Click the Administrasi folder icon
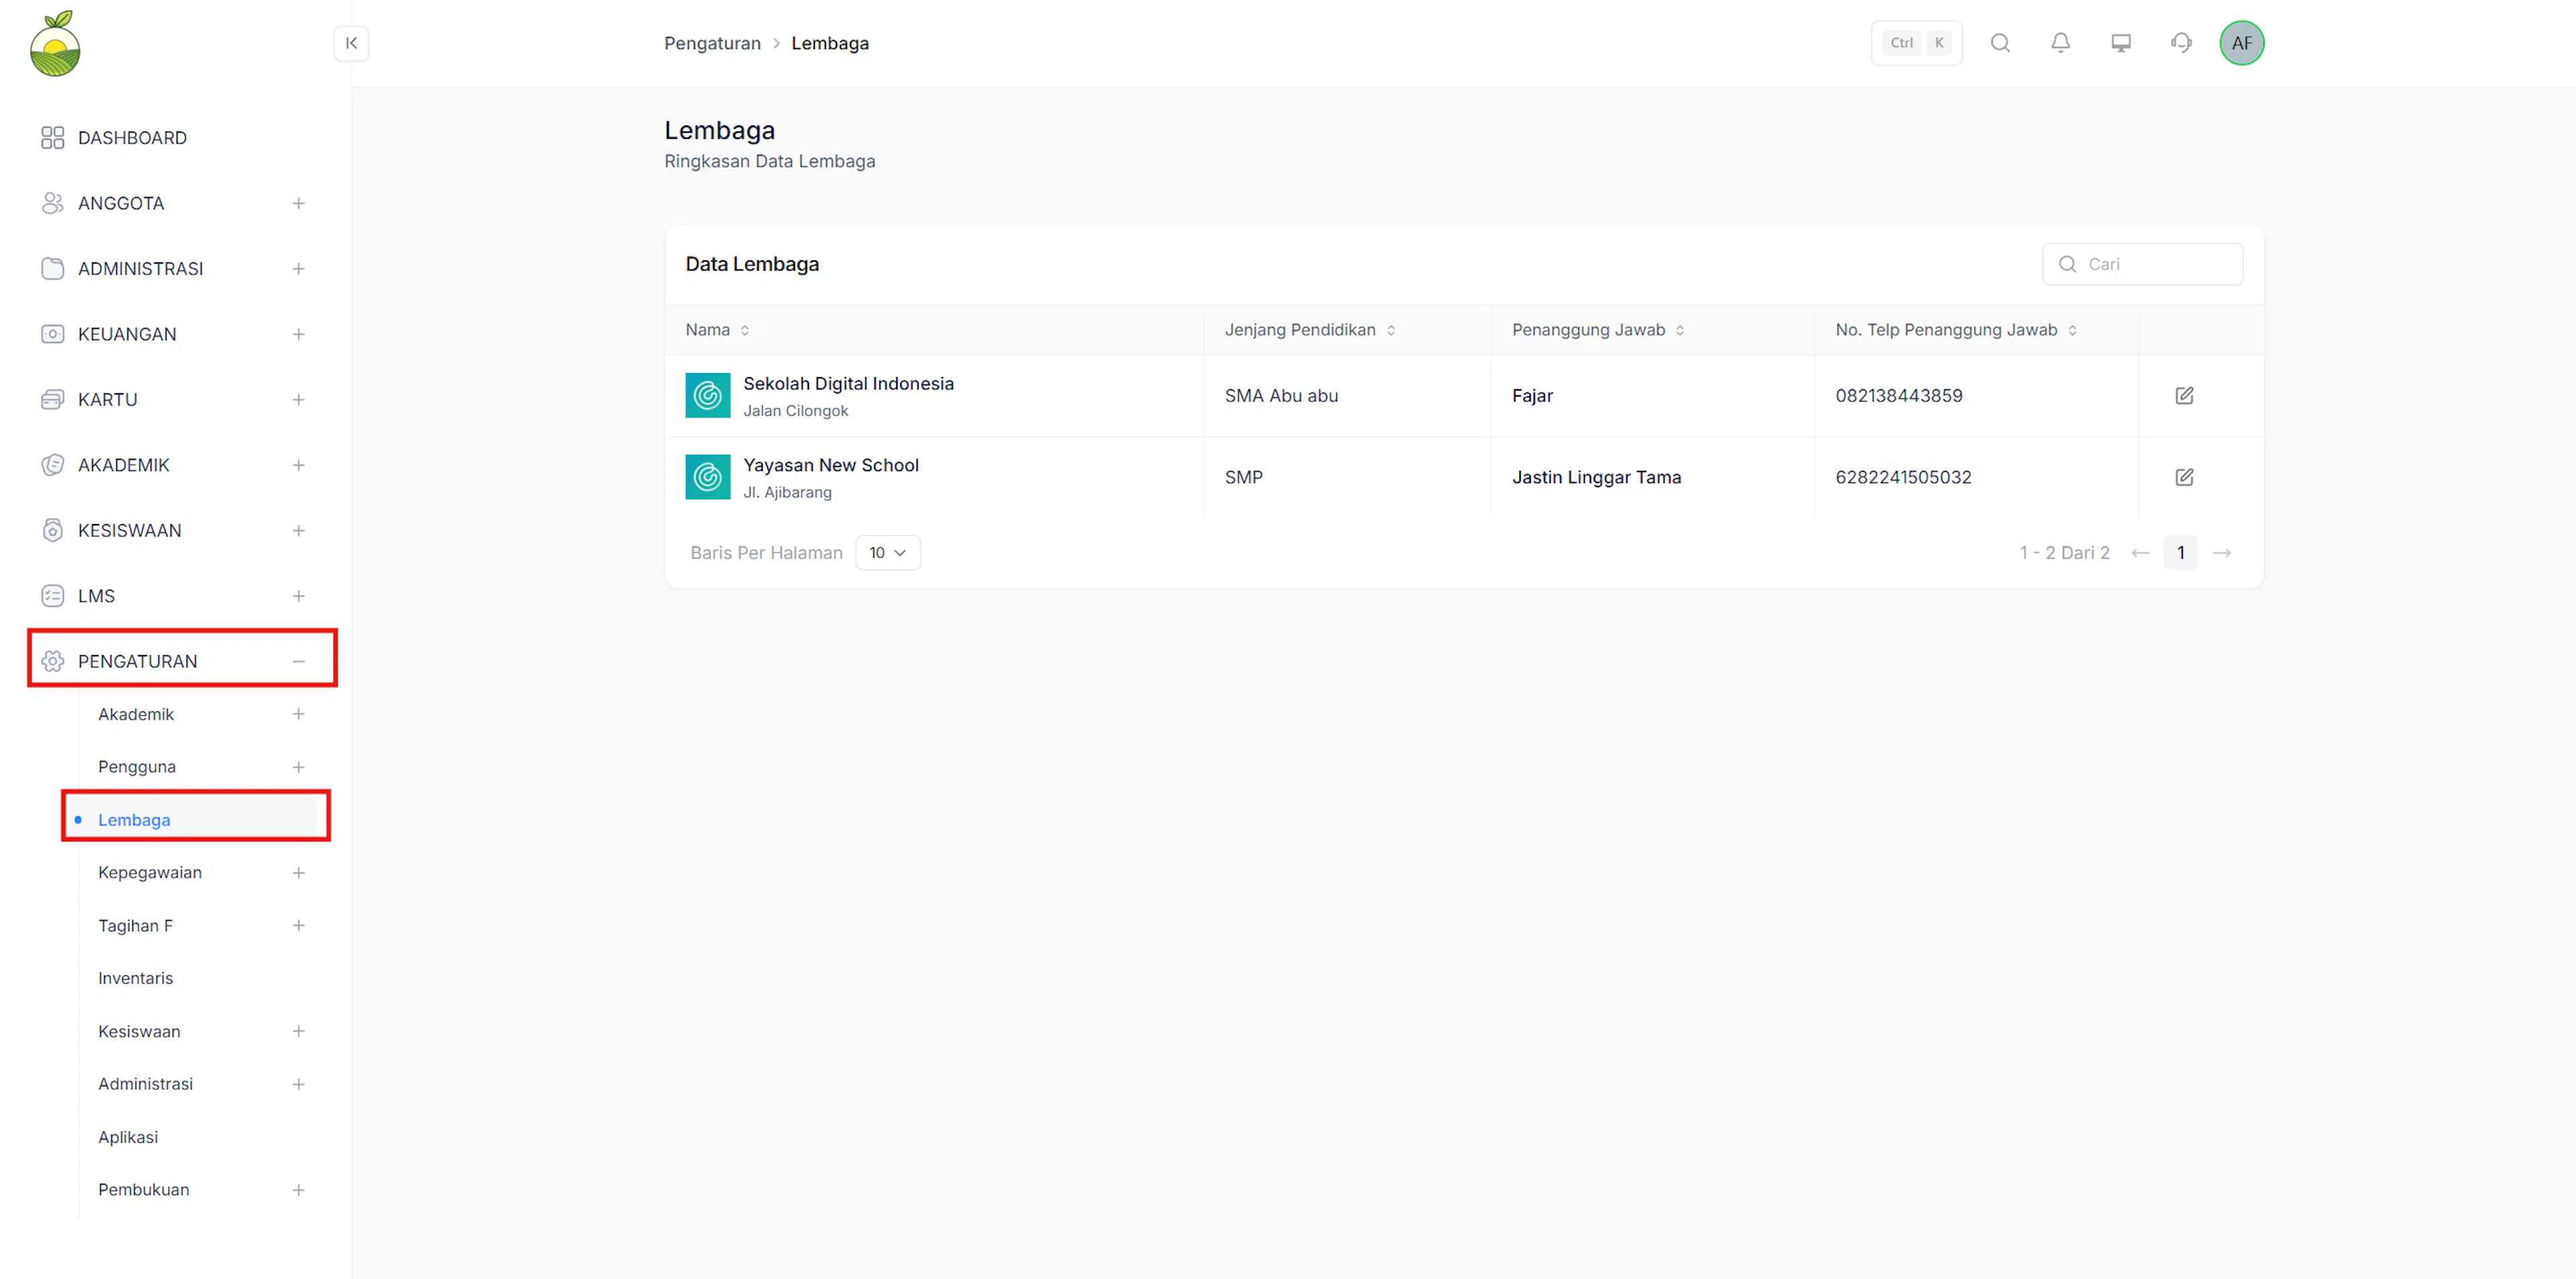Viewport: 2576px width, 1279px height. click(53, 269)
